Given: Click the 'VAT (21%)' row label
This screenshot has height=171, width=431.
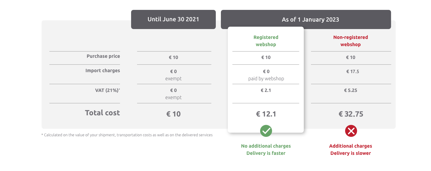Looking at the screenshot, I should (x=107, y=90).
